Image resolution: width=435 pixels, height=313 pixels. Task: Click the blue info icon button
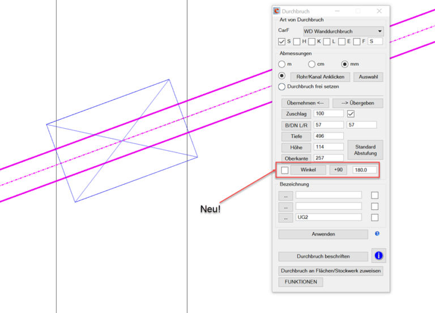[x=379, y=256]
